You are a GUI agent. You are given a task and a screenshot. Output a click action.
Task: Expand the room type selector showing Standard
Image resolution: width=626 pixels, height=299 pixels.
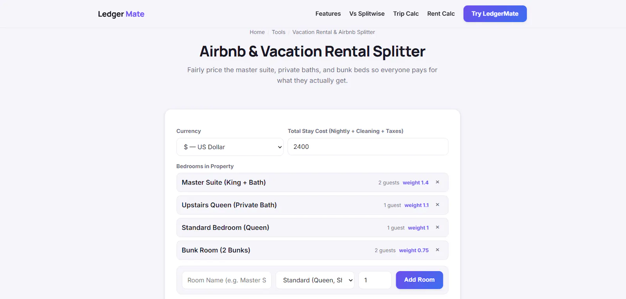pos(315,280)
